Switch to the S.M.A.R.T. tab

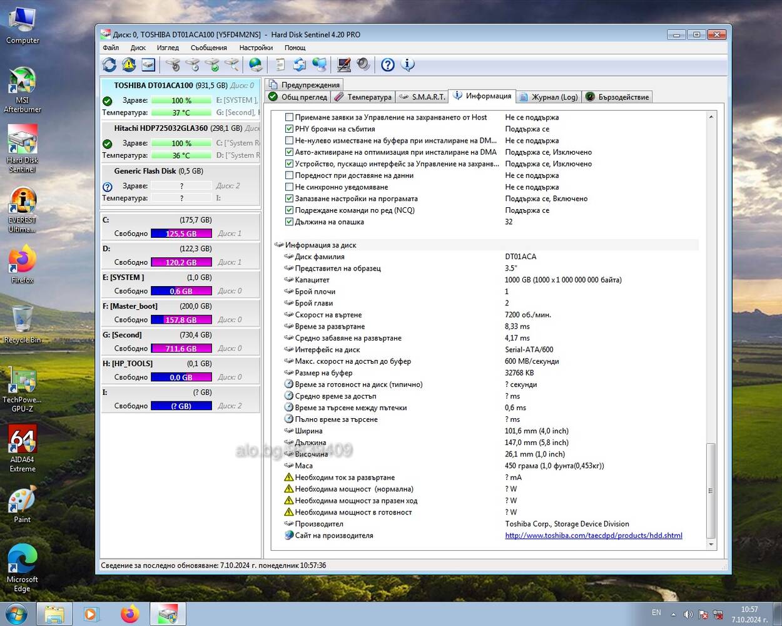pos(422,97)
